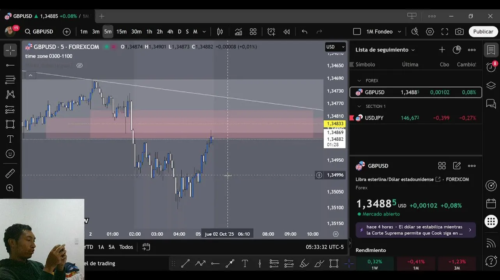Open the user profile avatar
This screenshot has height=280, width=500.
(x=10, y=31)
